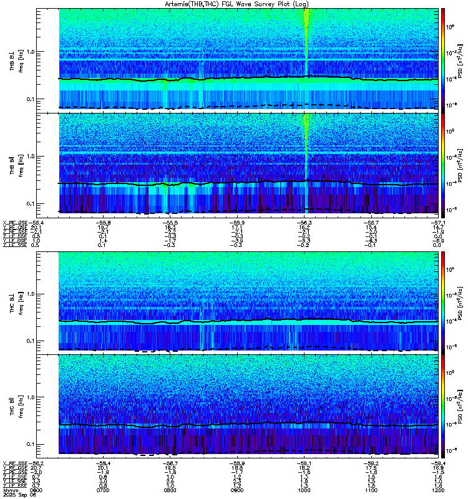Click the THC X_RE_GSE value '-59.2'
This screenshot has height=499, width=468.
[x=371, y=463]
